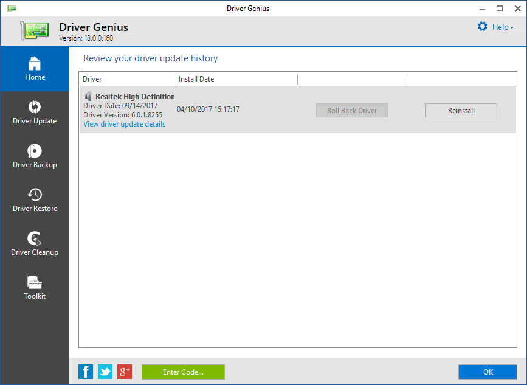Go to Driver Update section
The width and height of the screenshot is (527, 385).
click(35, 113)
